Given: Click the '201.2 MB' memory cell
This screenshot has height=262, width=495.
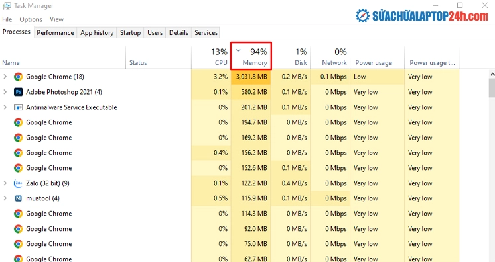Looking at the screenshot, I should 251,107.
